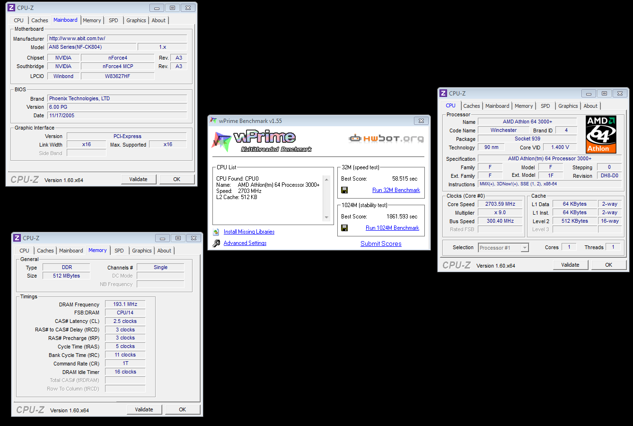
Task: Switch to the CPU tab in the Mainboard window
Action: [x=19, y=20]
